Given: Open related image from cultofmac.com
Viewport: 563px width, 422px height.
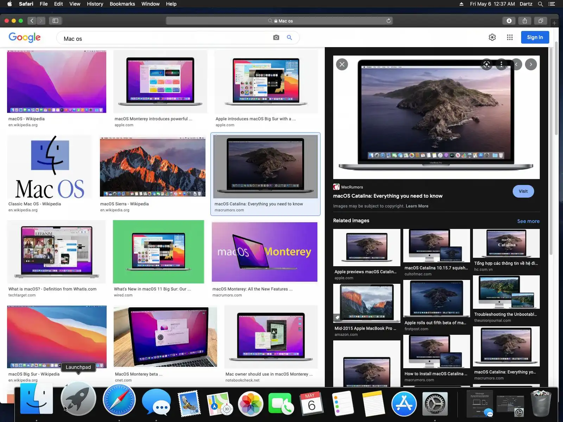Looking at the screenshot, I should 437,246.
